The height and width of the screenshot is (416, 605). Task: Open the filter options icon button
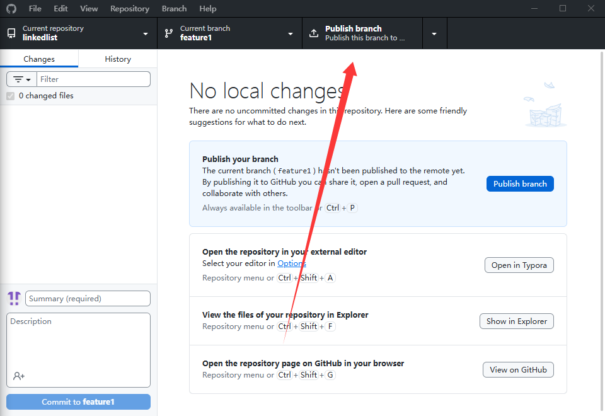tap(22, 79)
